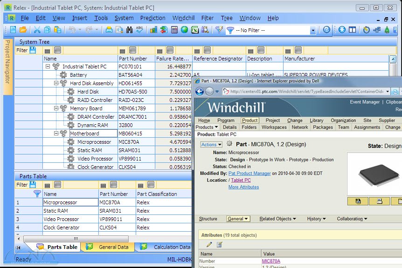
Task: Open the Windchill Actions dropdown
Action: pos(211,145)
